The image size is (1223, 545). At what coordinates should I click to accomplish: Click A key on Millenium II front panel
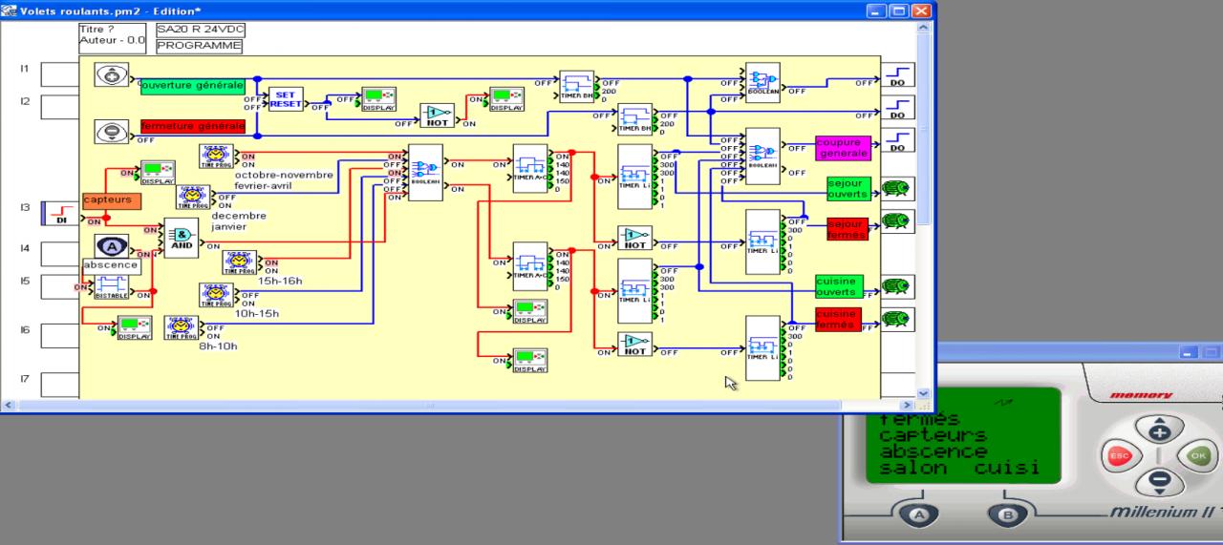[920, 514]
